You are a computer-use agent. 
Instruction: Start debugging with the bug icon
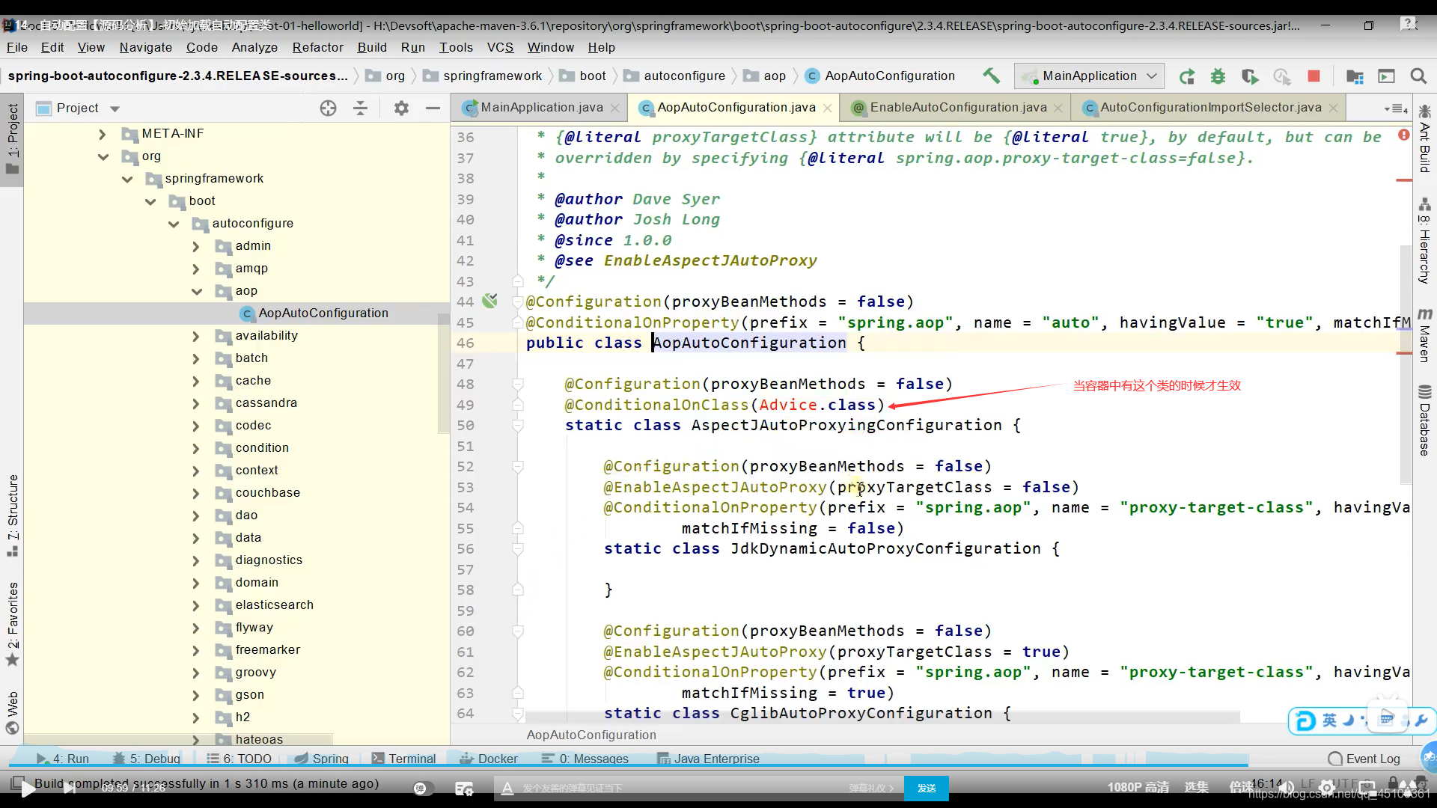coord(1218,76)
